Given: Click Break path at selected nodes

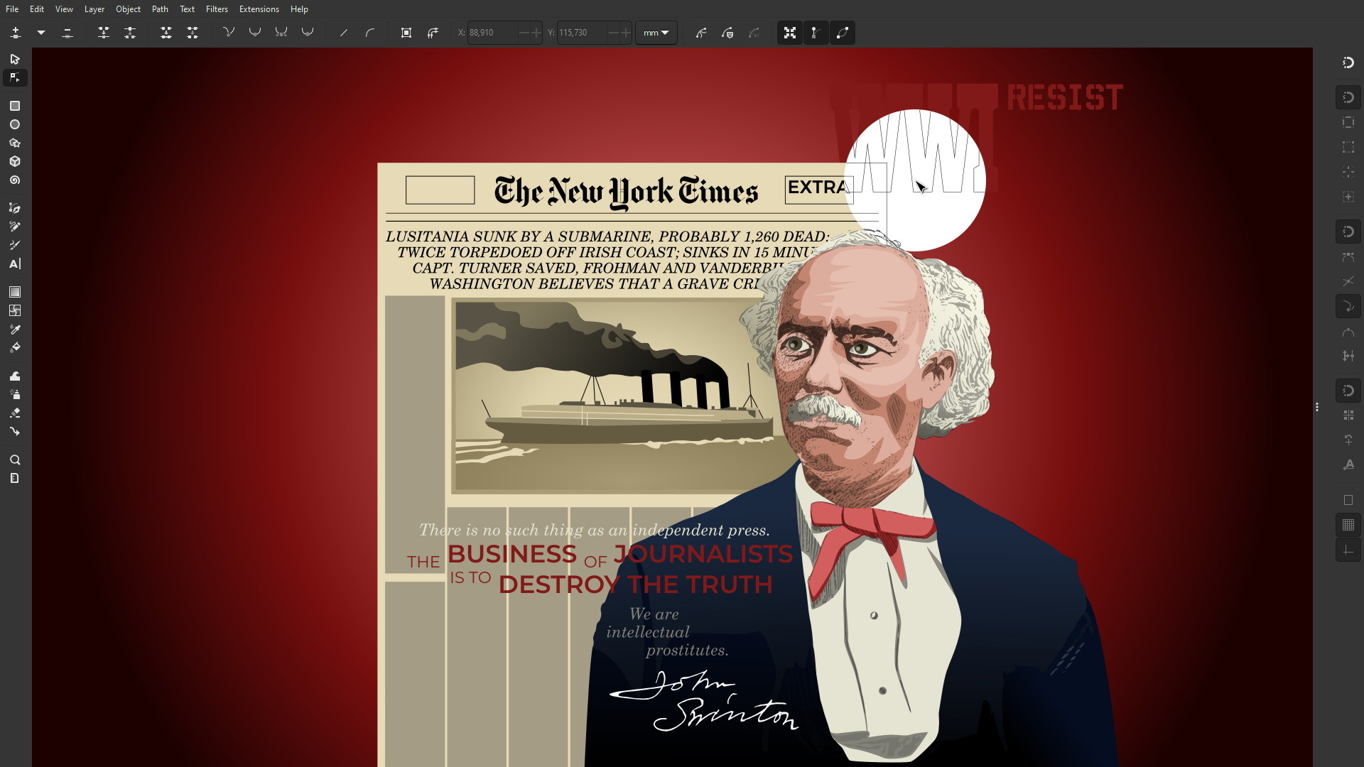Looking at the screenshot, I should pyautogui.click(x=130, y=33).
